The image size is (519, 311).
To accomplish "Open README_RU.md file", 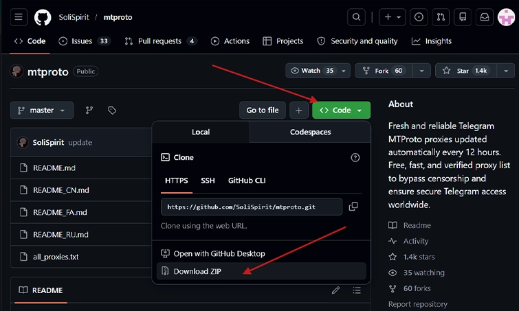I will [x=60, y=234].
